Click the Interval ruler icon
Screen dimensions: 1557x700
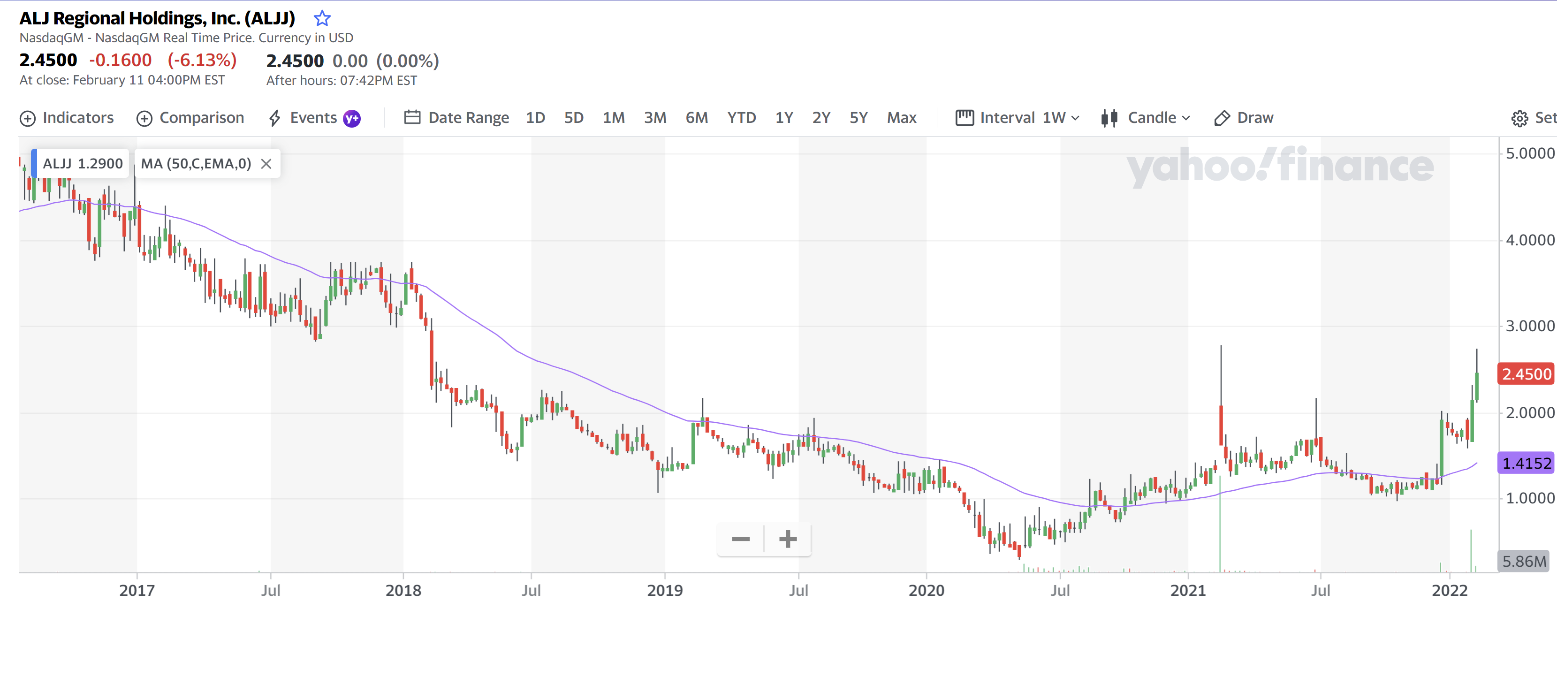pyautogui.click(x=965, y=117)
